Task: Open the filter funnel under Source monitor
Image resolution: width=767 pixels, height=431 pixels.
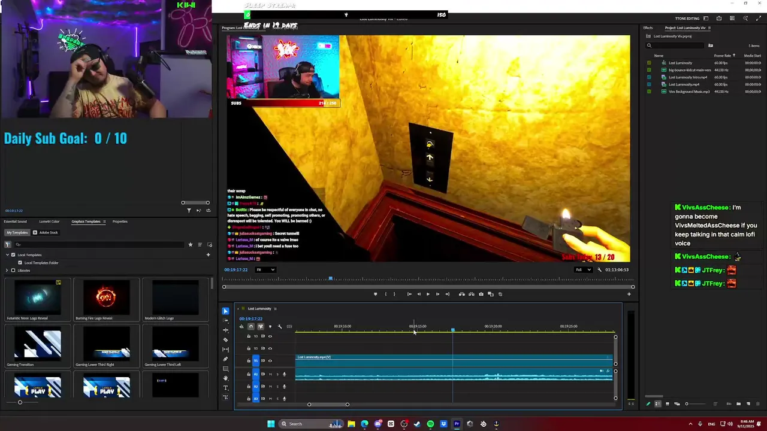Action: 189,210
